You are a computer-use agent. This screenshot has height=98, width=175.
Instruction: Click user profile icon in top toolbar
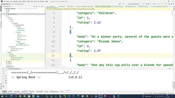coord(120,4)
